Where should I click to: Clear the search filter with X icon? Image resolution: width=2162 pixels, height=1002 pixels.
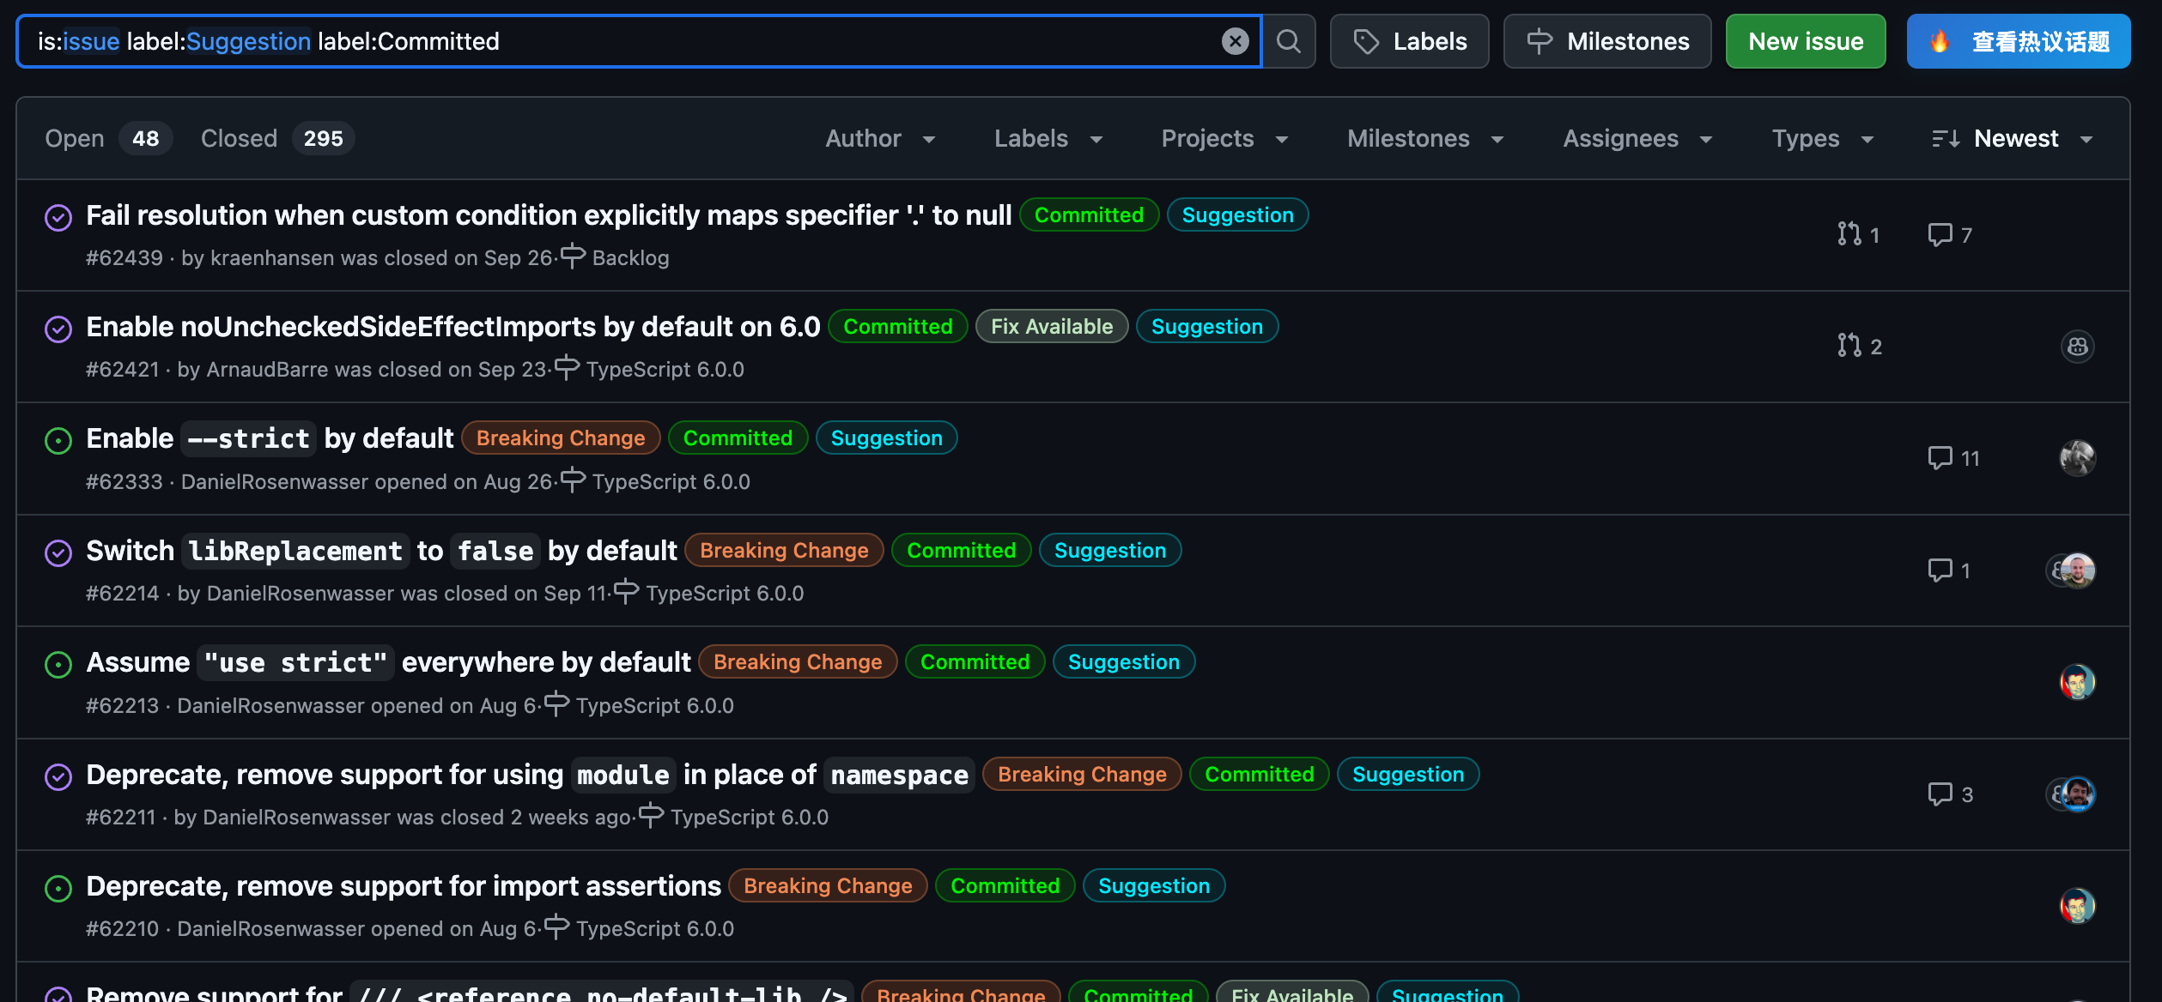pyautogui.click(x=1235, y=41)
